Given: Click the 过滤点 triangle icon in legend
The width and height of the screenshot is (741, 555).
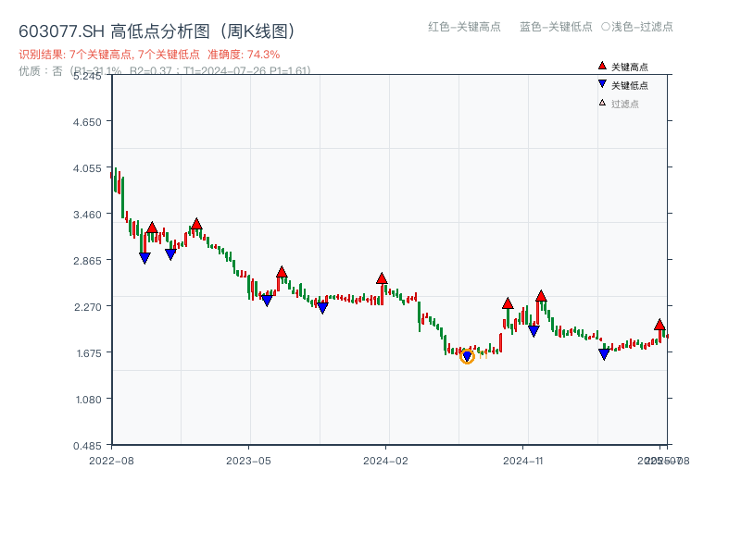Looking at the screenshot, I should tap(602, 103).
